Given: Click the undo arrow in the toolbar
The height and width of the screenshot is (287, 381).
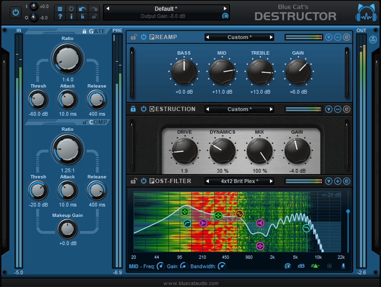Looking at the screenshot, I should [83, 9].
